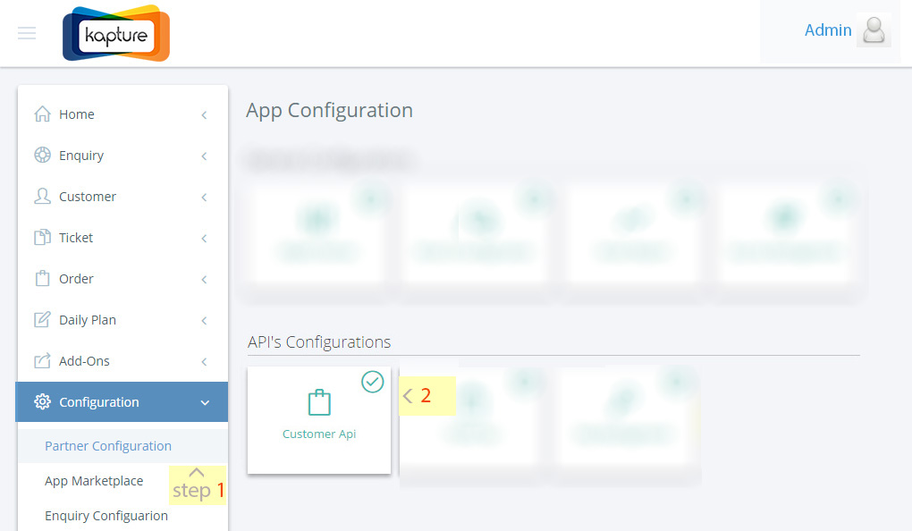Click the Enquiry lifebuoy icon
The height and width of the screenshot is (531, 912).
pos(42,156)
